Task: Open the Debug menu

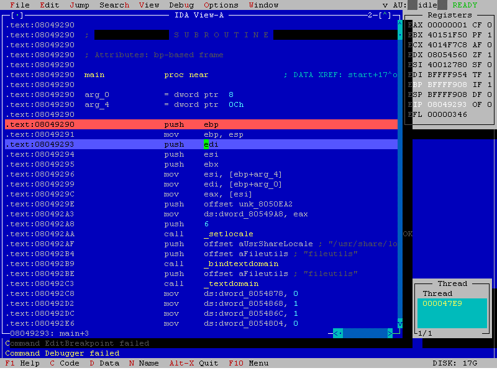Action: [x=181, y=5]
